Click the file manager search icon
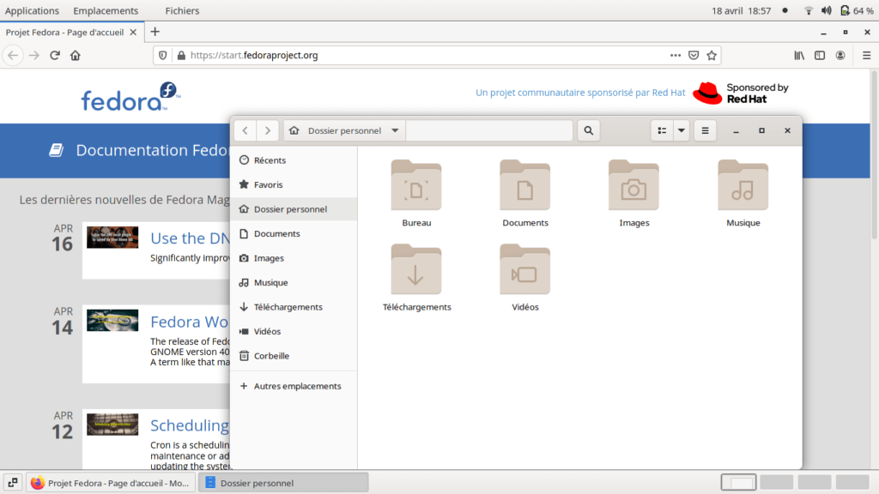The image size is (879, 494). pyautogui.click(x=589, y=130)
